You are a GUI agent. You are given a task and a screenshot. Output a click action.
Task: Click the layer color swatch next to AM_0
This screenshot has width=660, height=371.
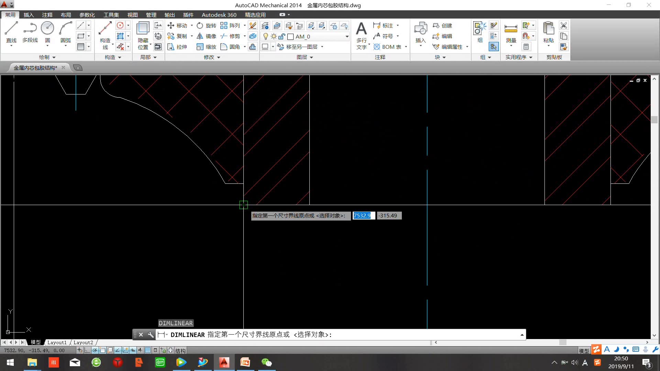click(x=290, y=37)
